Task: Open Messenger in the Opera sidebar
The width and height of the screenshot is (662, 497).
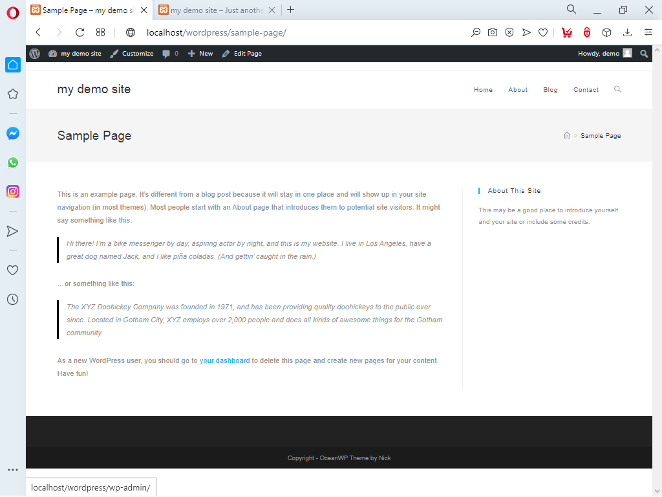Action: click(x=13, y=133)
